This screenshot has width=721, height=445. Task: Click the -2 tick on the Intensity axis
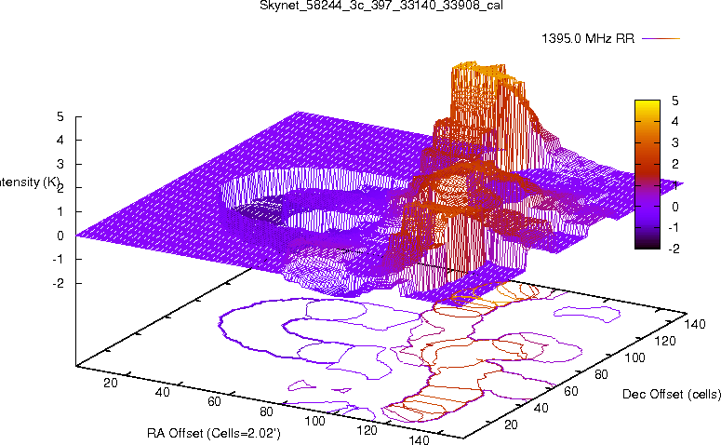click(x=58, y=283)
